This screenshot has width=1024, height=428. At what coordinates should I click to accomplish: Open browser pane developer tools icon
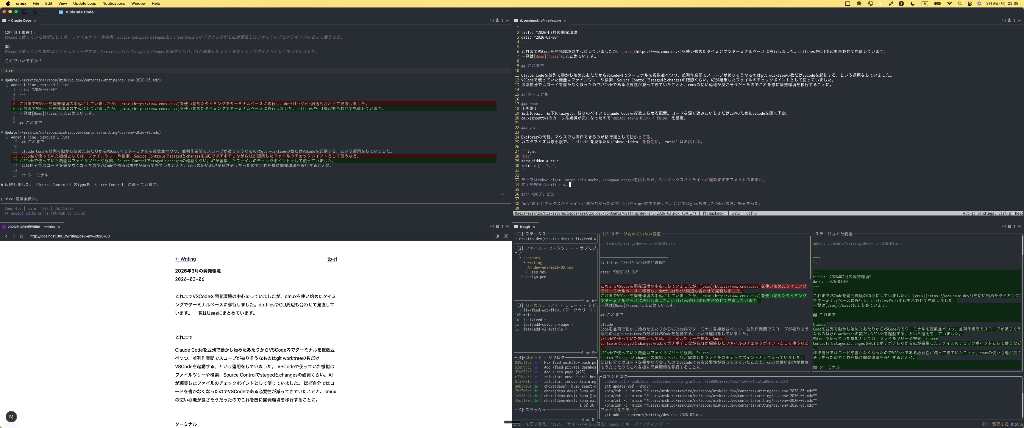(506, 236)
